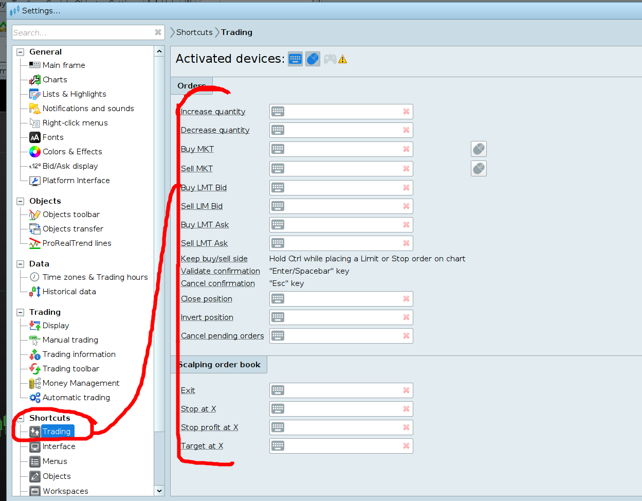Clear the Buy LMT Bid shortcut

point(406,188)
